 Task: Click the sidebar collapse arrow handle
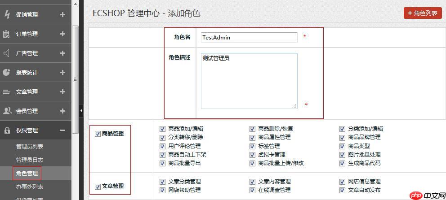coord(81,111)
